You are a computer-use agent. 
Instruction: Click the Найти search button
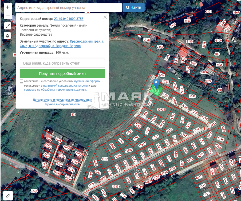(x=133, y=7)
